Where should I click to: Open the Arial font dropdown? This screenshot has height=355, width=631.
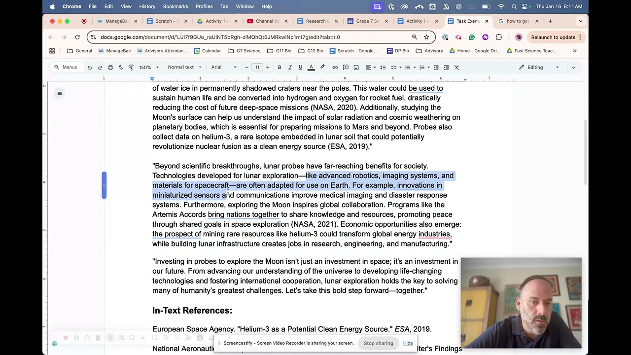point(224,68)
